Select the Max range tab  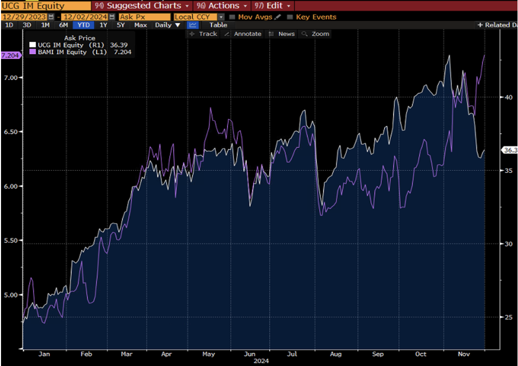140,25
